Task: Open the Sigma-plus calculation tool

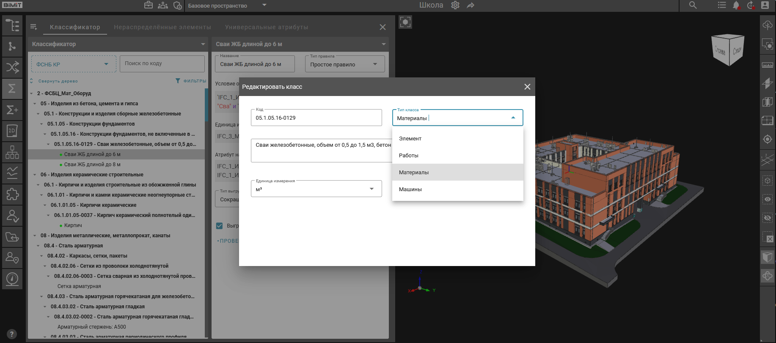Action: (x=12, y=110)
